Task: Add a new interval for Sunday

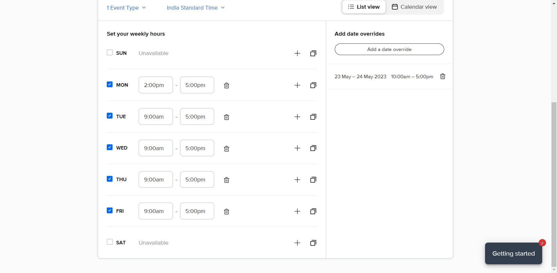Action: (x=297, y=53)
